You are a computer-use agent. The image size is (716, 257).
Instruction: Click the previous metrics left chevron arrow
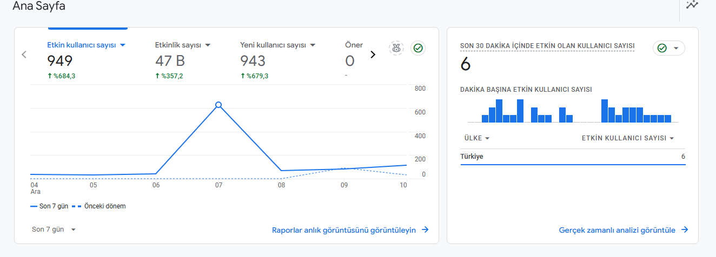(24, 55)
